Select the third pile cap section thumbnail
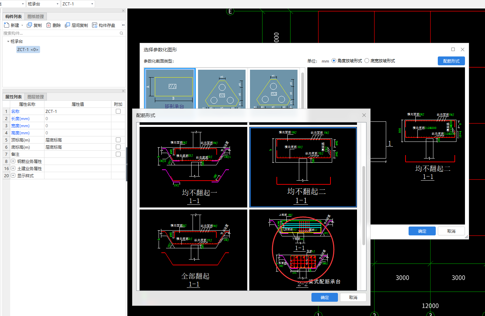Viewport: 485px width, 316px height. click(274, 89)
